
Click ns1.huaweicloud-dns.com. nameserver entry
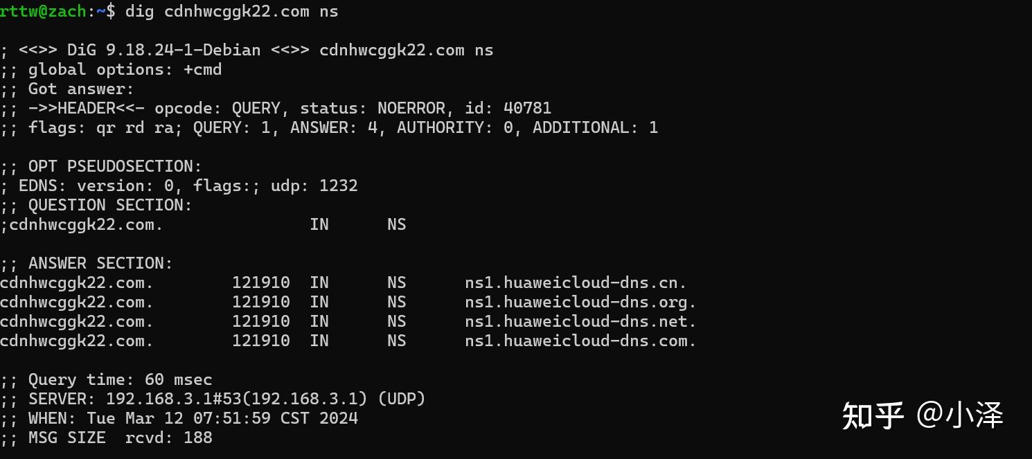pos(580,341)
